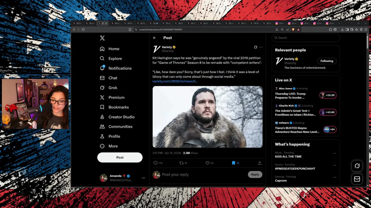Viewport: 371px width, 208px height.
Task: Open the KISS ALL THE TIME trend
Action: coord(288,157)
